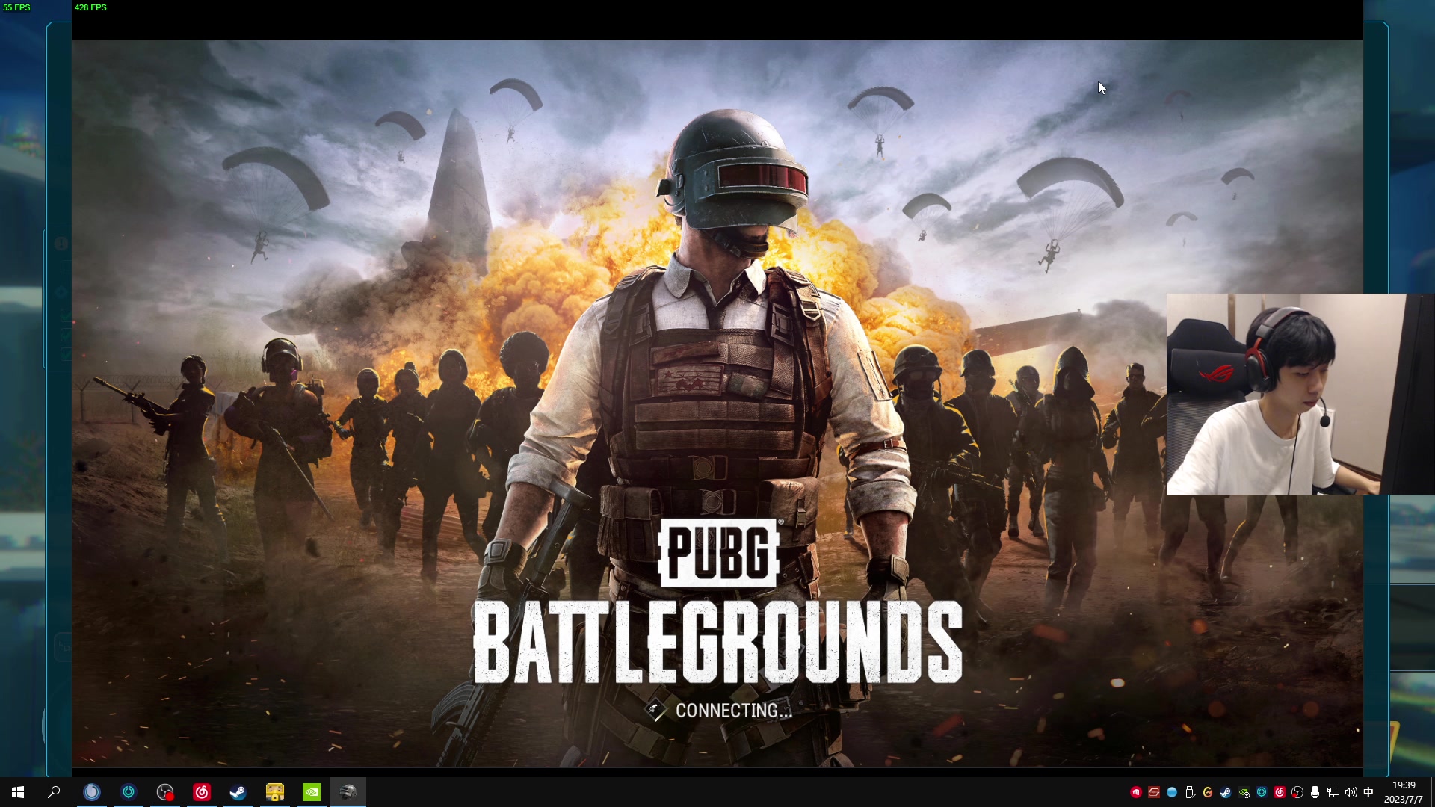Click the PUBG logo box
This screenshot has width=1435, height=807.
(x=719, y=553)
